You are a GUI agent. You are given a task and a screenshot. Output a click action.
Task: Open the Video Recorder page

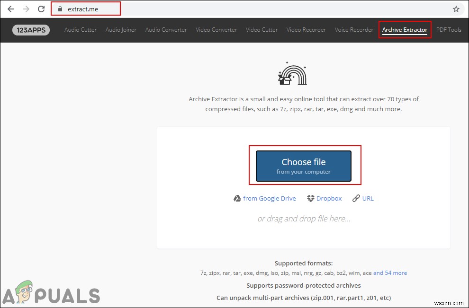click(x=306, y=29)
